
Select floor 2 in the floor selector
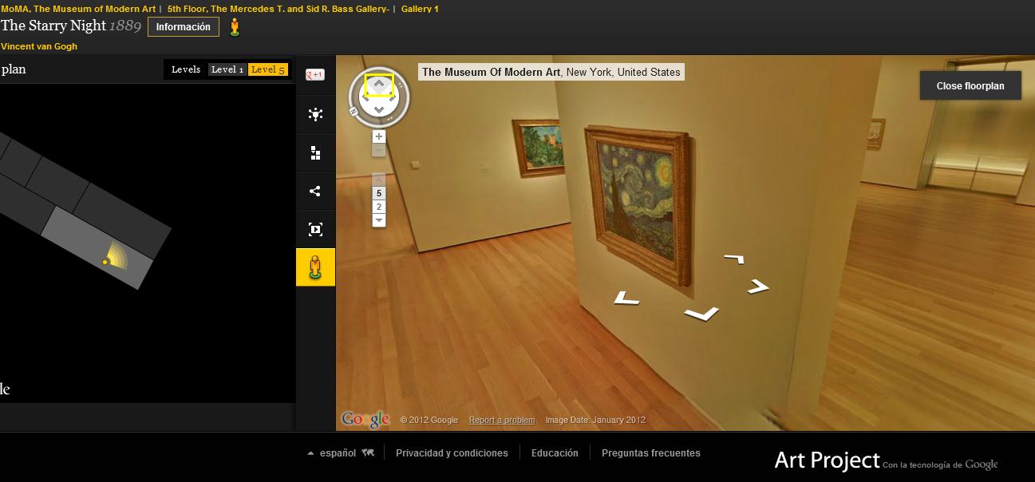379,207
